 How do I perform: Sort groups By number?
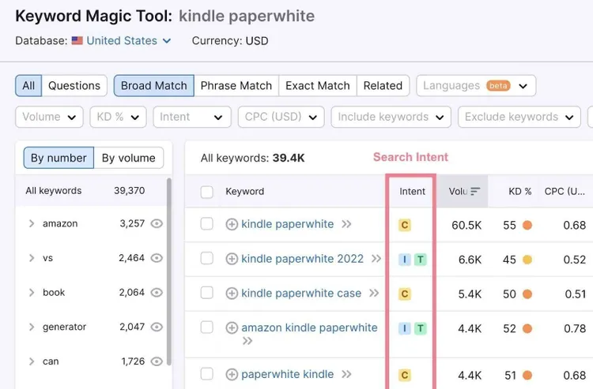pos(59,158)
